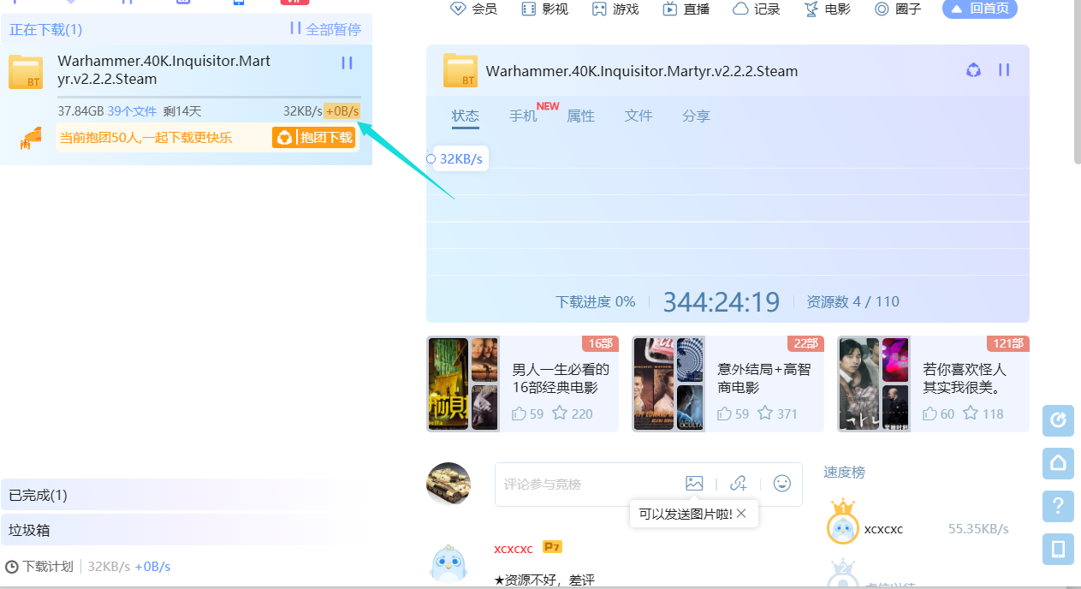Open the emoji picker in the comment box

pyautogui.click(x=781, y=484)
